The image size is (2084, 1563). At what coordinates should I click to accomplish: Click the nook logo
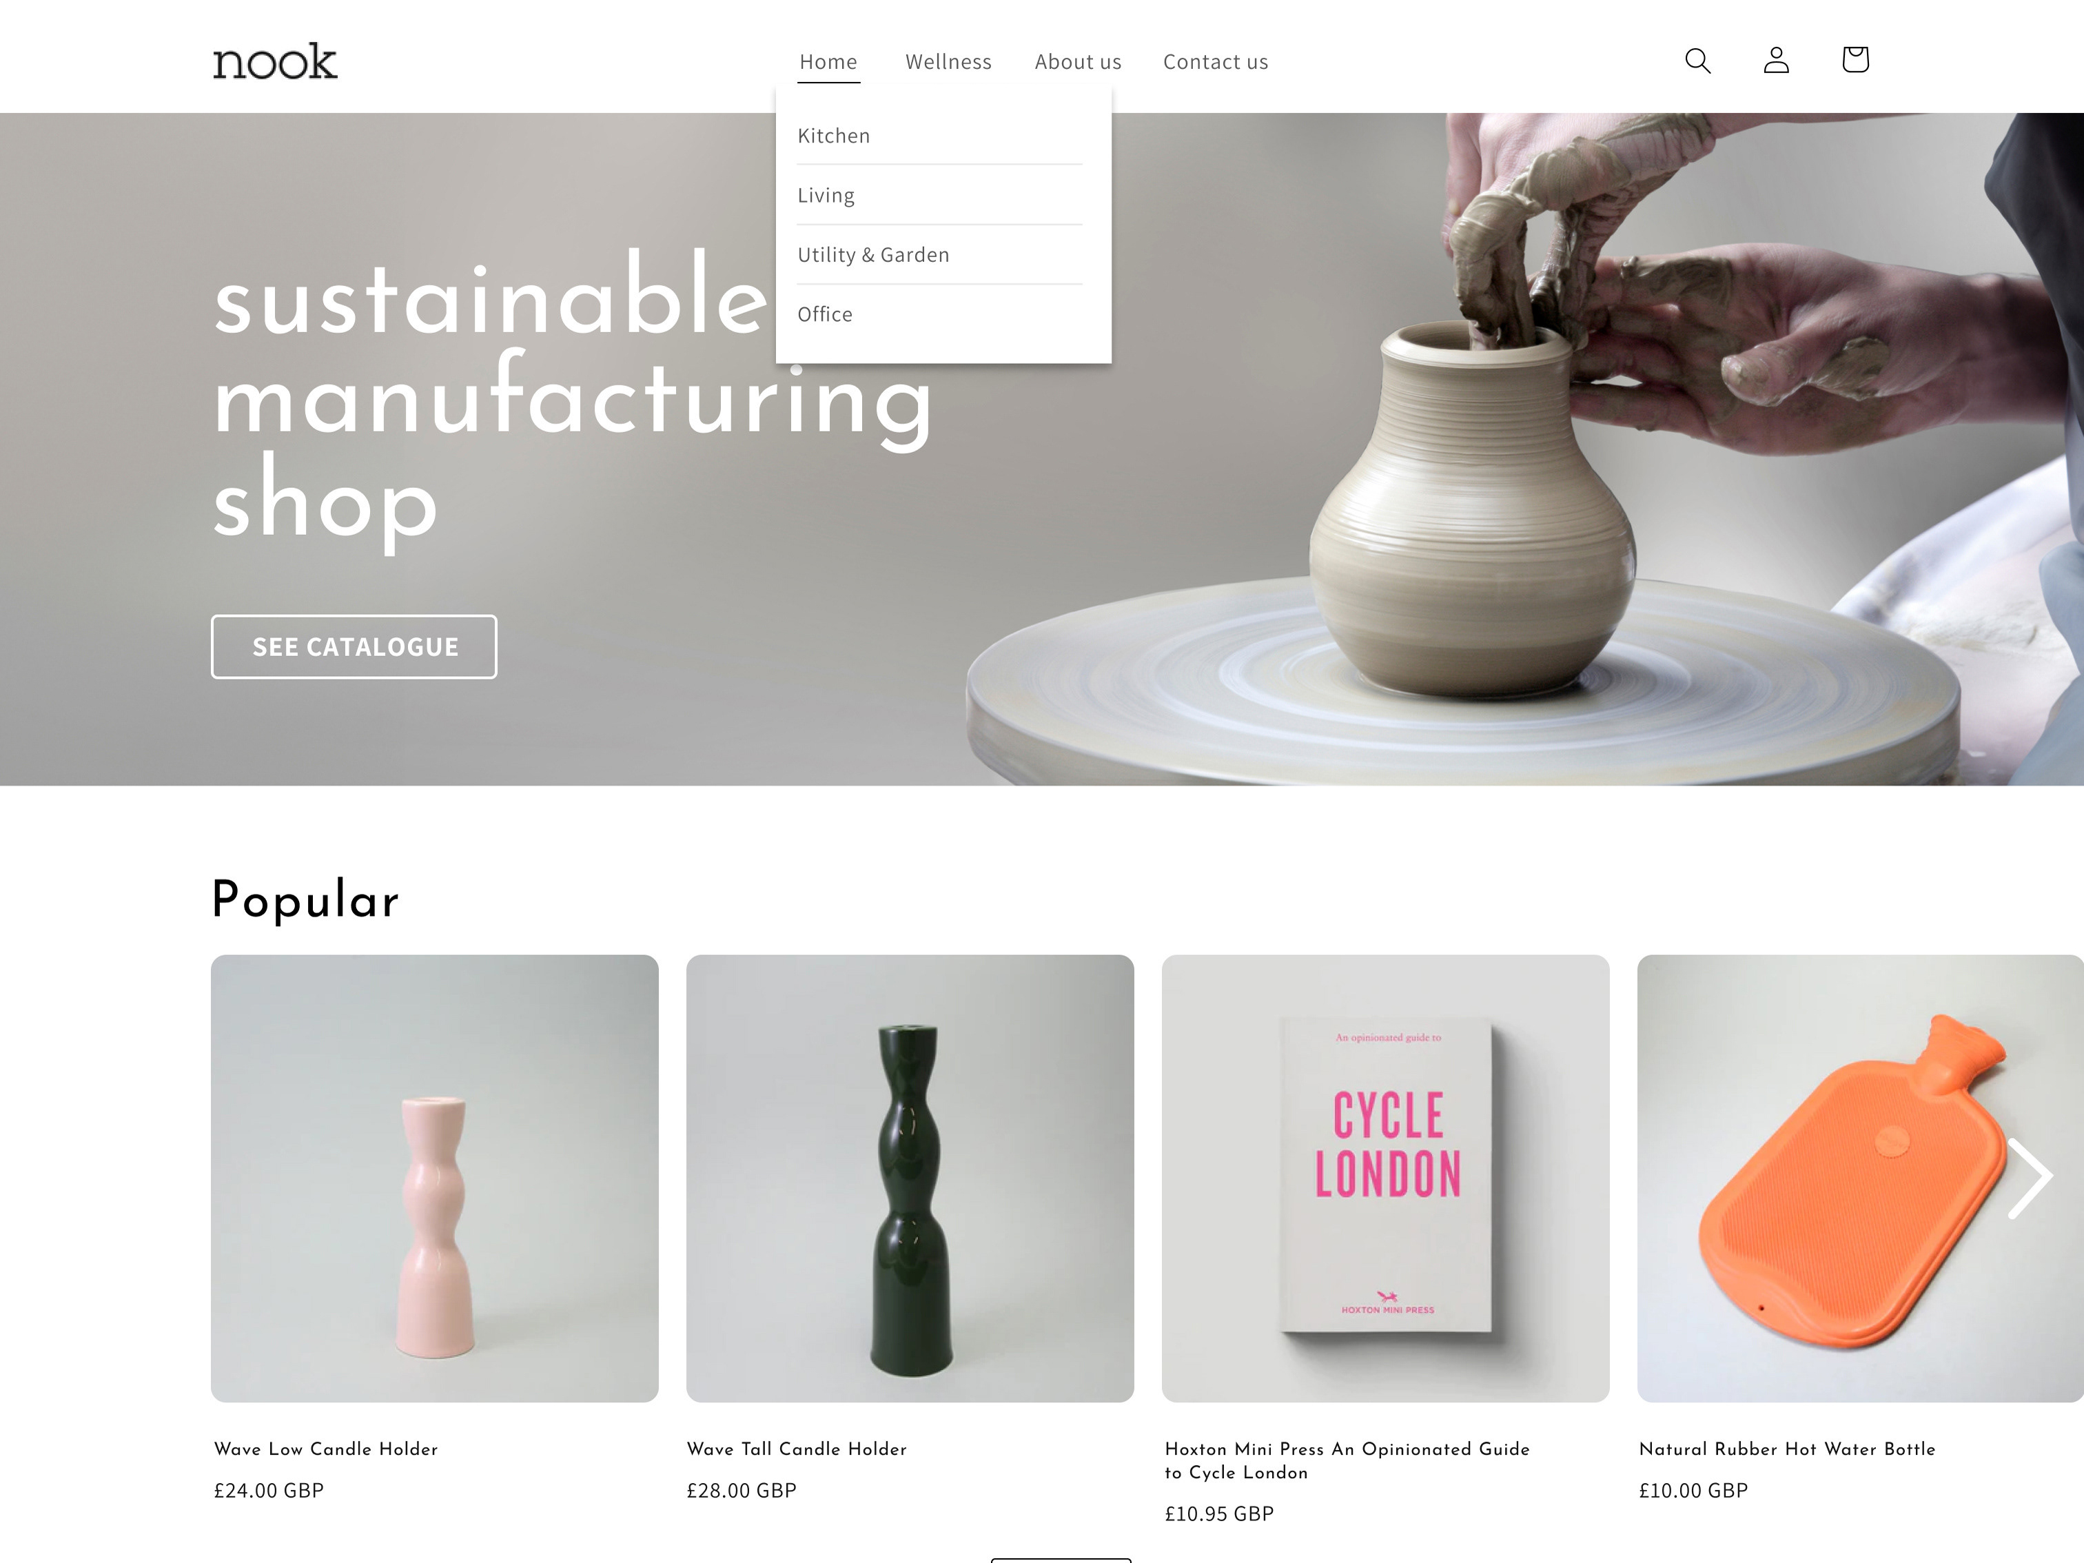coord(274,61)
